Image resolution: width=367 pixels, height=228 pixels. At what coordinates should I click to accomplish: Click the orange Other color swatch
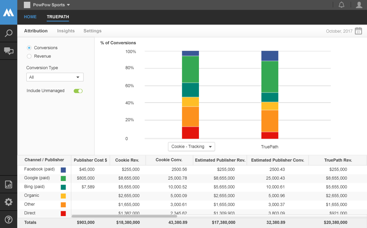click(x=63, y=205)
